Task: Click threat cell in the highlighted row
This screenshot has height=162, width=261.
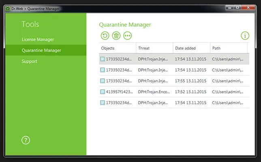Action: (x=153, y=59)
